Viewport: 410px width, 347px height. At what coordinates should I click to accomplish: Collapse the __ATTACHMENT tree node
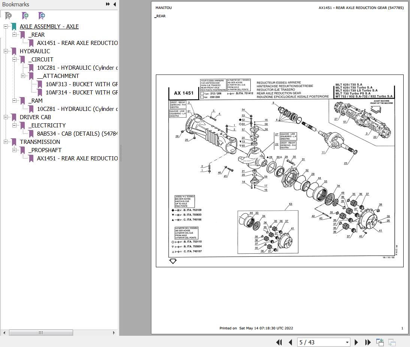click(x=23, y=76)
